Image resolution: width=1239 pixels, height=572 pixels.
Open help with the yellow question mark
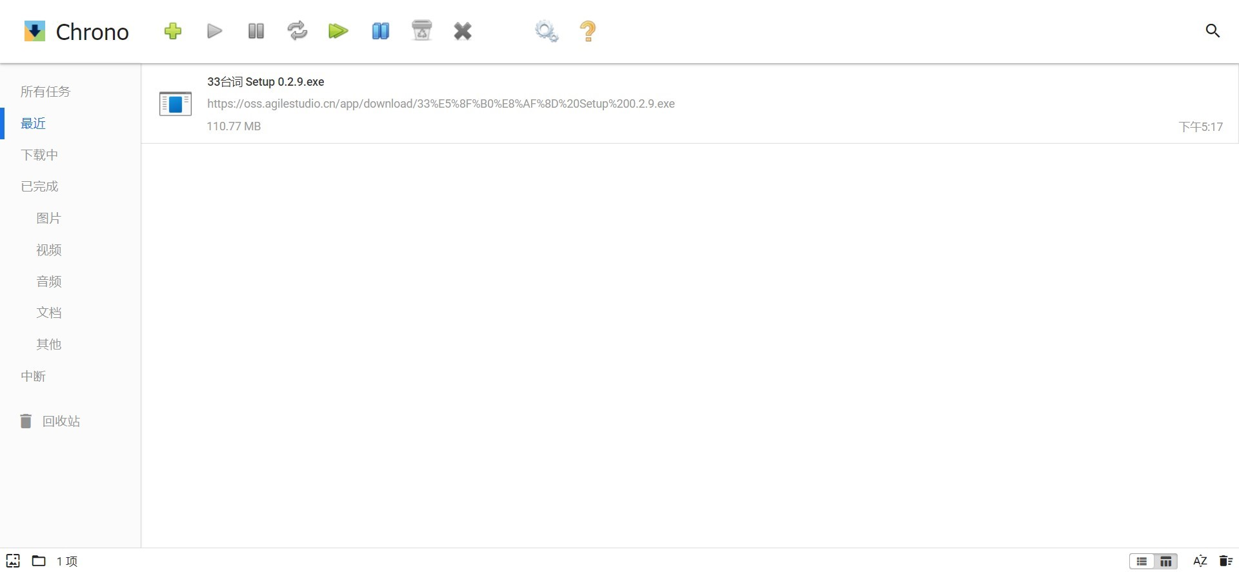(x=588, y=31)
